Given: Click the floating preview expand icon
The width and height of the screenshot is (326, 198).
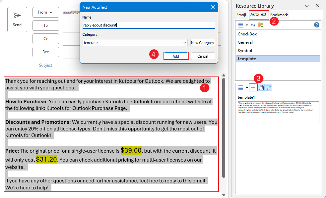Looking at the screenshot, I should (x=269, y=88).
